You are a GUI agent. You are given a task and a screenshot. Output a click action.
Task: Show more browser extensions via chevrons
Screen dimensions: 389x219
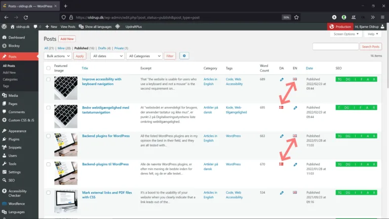[373, 17]
